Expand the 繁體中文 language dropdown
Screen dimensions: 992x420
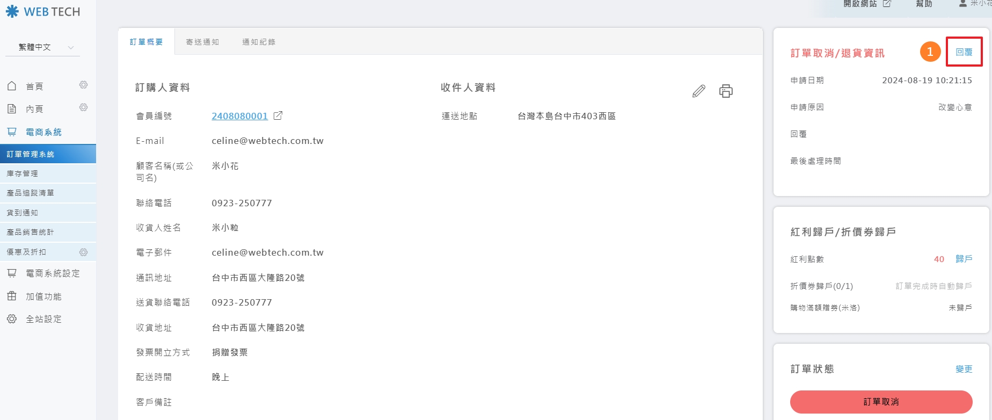[42, 47]
